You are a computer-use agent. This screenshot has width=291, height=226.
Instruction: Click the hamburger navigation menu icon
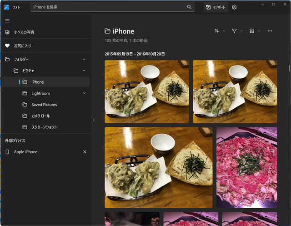coord(7,21)
